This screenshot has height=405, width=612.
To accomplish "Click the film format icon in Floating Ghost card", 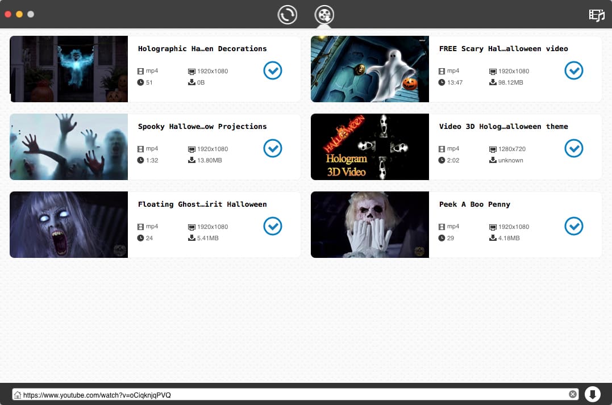I will click(x=140, y=227).
